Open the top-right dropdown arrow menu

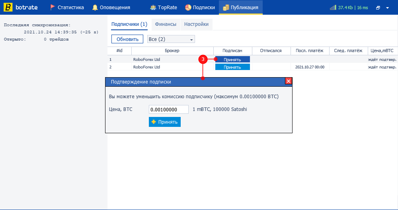point(387,8)
